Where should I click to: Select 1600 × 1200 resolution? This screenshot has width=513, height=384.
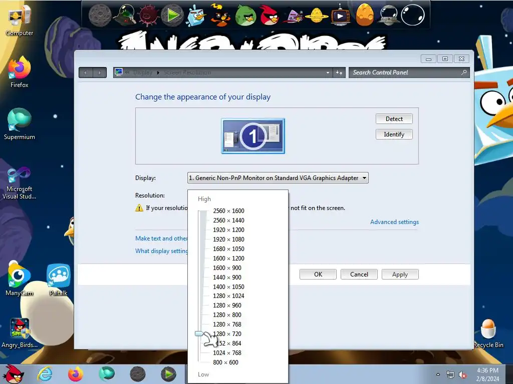(x=228, y=258)
